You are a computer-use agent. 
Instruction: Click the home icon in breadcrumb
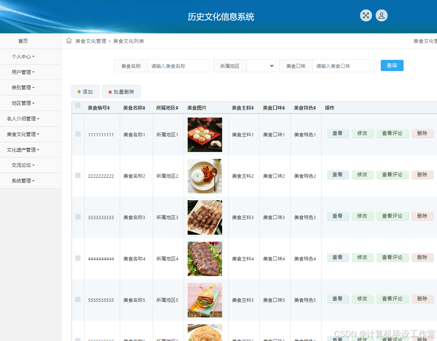click(69, 41)
